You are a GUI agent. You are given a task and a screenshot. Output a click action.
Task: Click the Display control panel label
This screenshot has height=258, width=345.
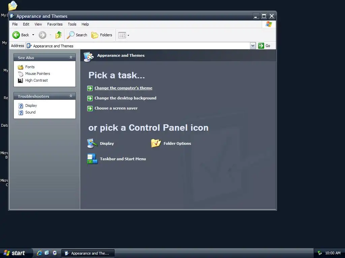(107, 143)
